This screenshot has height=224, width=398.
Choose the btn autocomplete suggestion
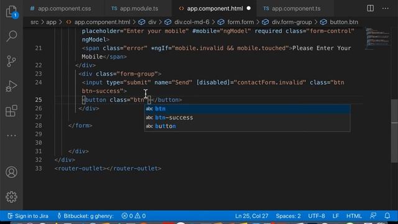pyautogui.click(x=248, y=109)
